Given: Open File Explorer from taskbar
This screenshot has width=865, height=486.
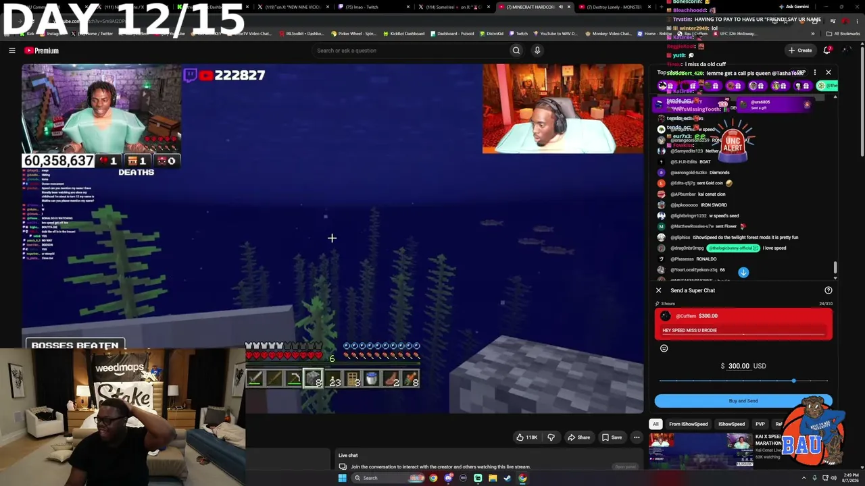Looking at the screenshot, I should pos(493,478).
